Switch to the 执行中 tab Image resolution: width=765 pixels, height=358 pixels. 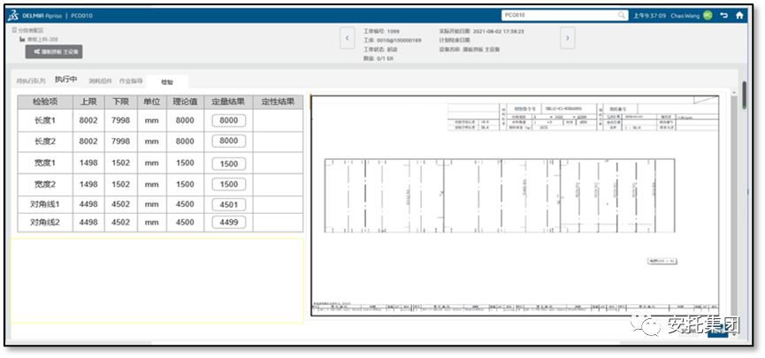click(x=66, y=80)
